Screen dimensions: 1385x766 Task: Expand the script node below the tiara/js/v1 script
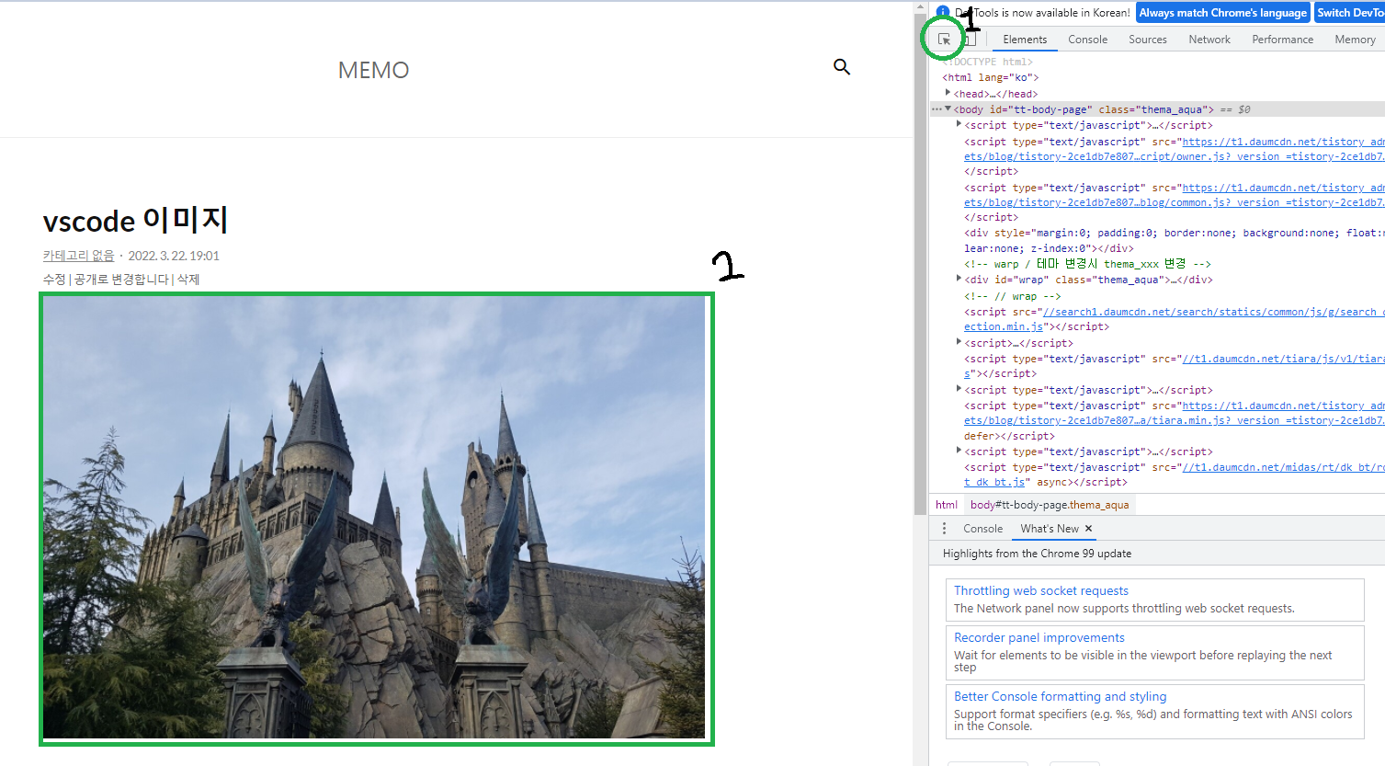click(959, 389)
